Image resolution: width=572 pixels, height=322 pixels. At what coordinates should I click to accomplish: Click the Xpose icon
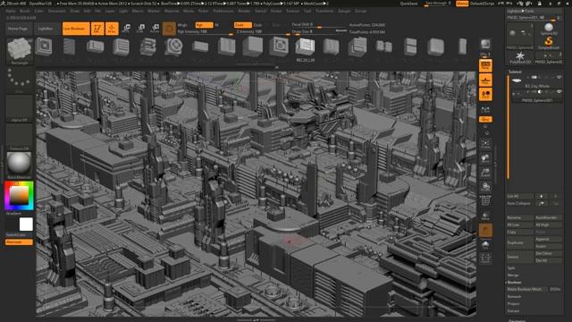pos(485,258)
